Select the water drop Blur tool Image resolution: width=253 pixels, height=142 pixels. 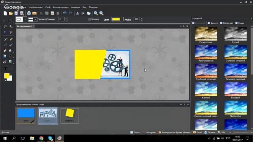10,51
